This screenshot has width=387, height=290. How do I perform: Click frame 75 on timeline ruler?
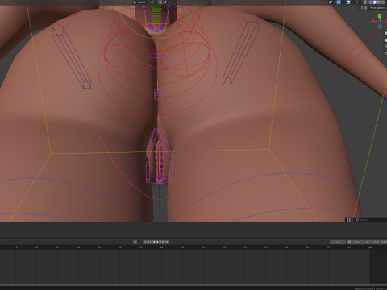(265, 247)
